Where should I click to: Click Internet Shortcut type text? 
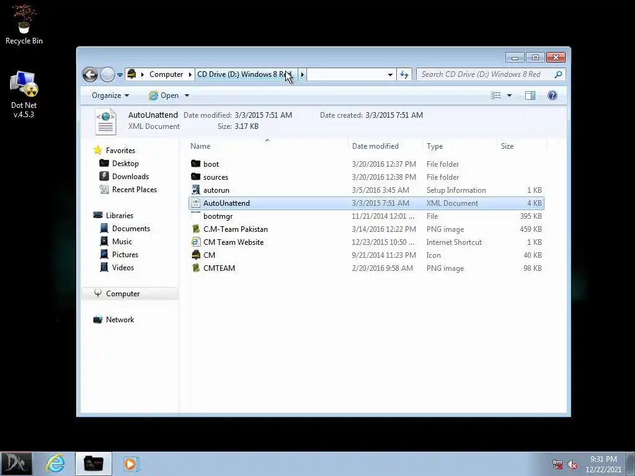(454, 242)
